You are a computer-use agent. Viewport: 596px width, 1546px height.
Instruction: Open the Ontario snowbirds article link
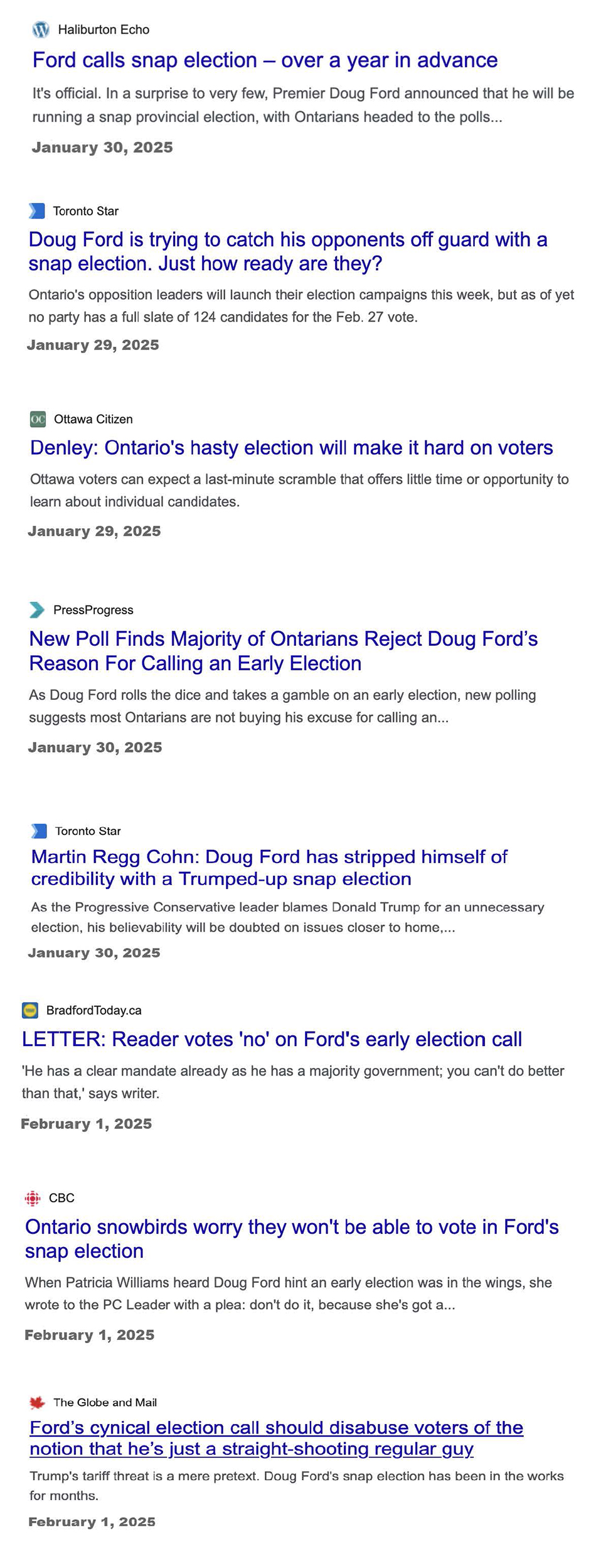pyautogui.click(x=291, y=1238)
